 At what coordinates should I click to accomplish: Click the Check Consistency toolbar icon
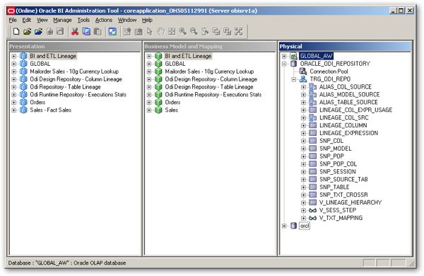click(112, 32)
